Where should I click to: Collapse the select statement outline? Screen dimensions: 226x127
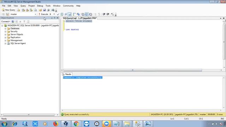[x=64, y=21]
